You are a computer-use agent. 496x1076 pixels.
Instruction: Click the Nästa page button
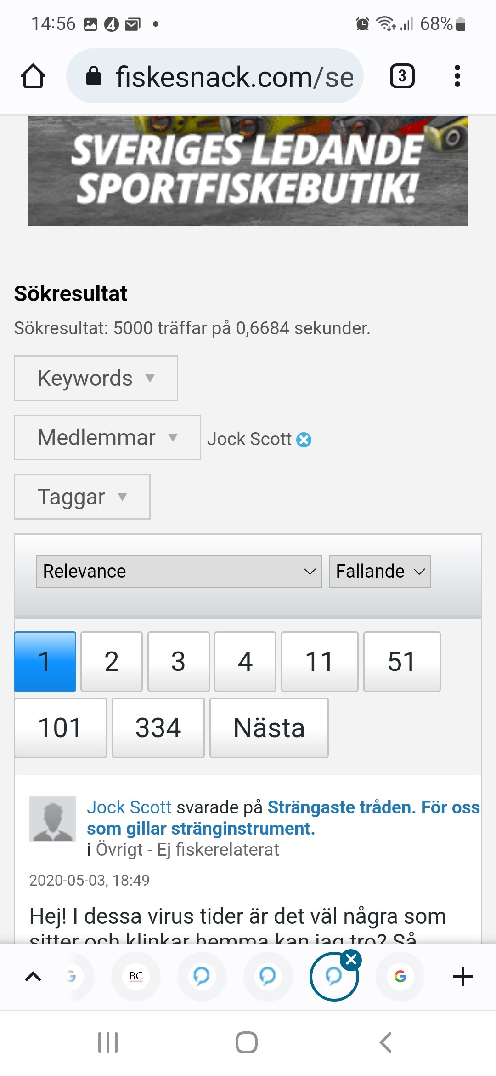point(269,728)
